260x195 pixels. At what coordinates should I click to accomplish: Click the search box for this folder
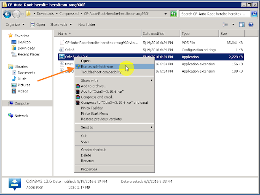214,14
